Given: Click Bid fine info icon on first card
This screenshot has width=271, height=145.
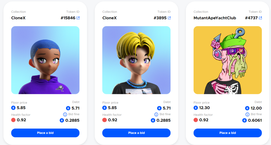Looking at the screenshot, I should pyautogui.click(x=65, y=114).
